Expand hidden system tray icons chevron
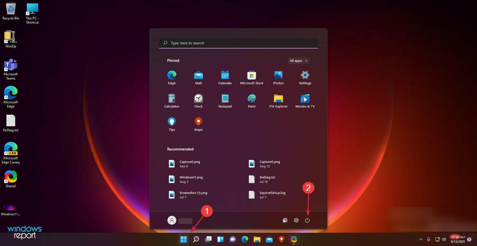The image size is (477, 246). click(421, 239)
